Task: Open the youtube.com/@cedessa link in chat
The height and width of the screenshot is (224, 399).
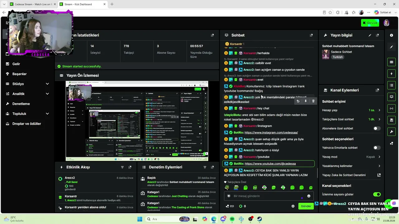Action: point(270,164)
